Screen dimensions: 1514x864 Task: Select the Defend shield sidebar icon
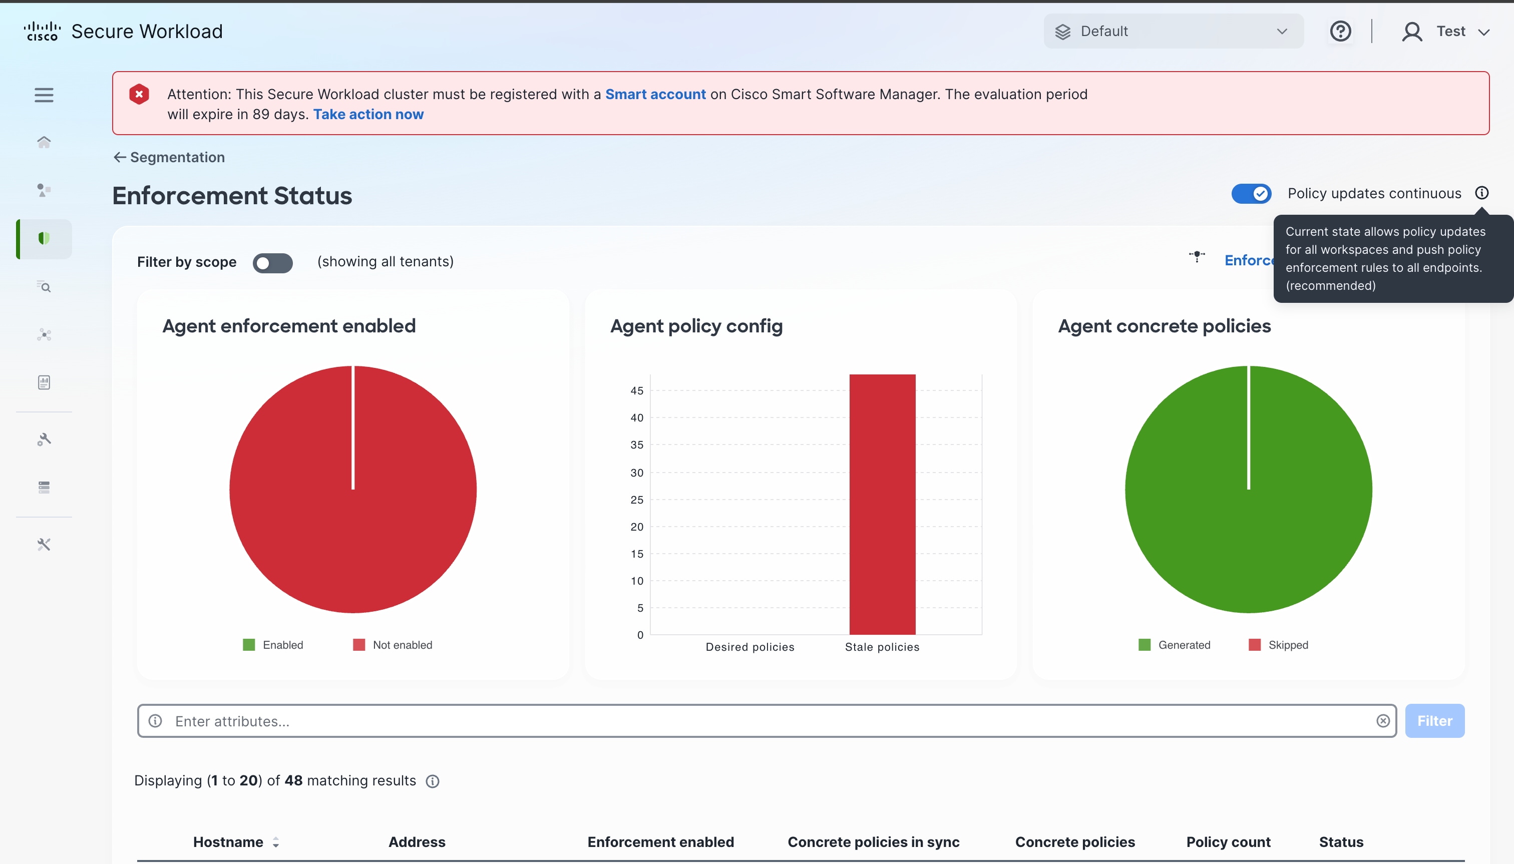[x=44, y=239]
